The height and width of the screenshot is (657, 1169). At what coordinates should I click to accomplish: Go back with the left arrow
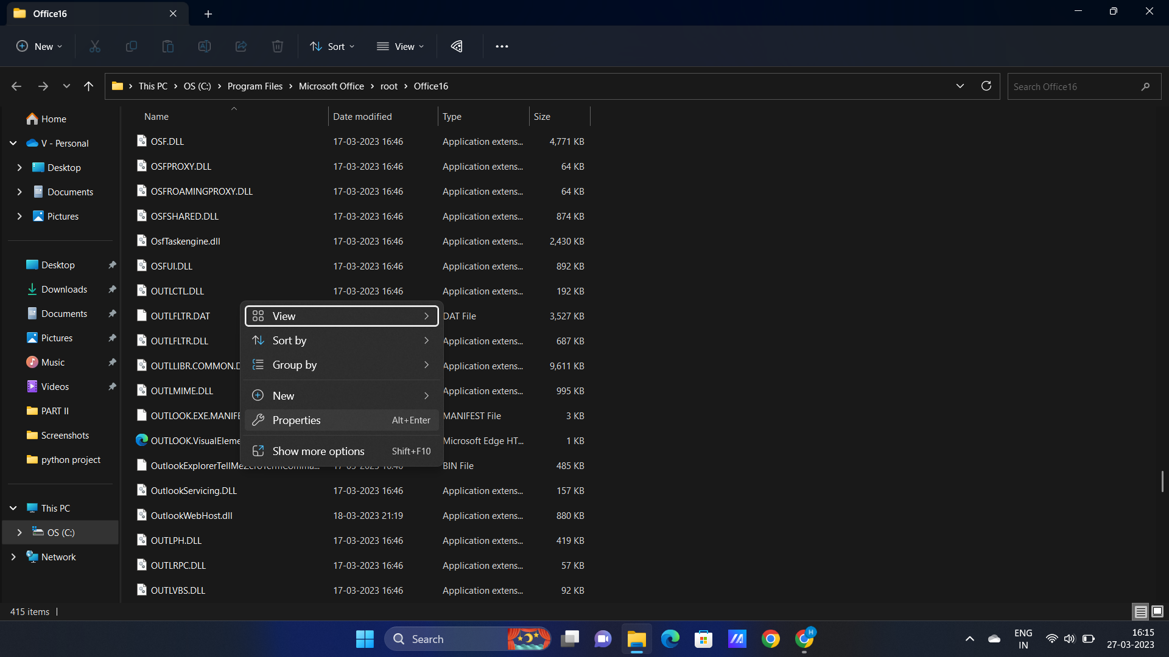click(x=16, y=86)
